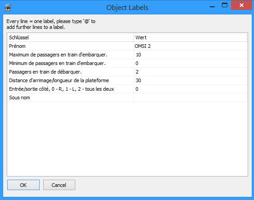The width and height of the screenshot is (254, 200).
Task: Maximize the Object Labels window
Action: click(225, 5)
